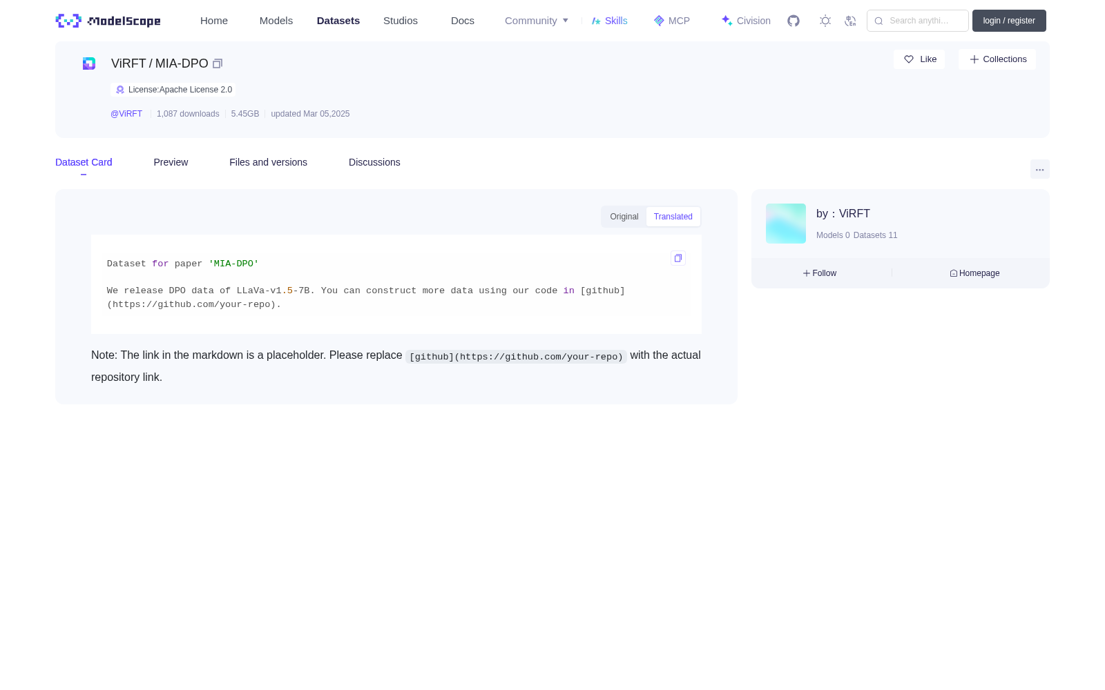Open the three-dots more options menu
The height and width of the screenshot is (690, 1105).
click(x=1040, y=169)
